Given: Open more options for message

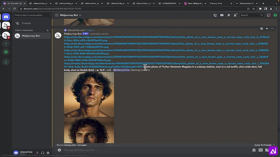Looking at the screenshot, I should (x=272, y=29).
